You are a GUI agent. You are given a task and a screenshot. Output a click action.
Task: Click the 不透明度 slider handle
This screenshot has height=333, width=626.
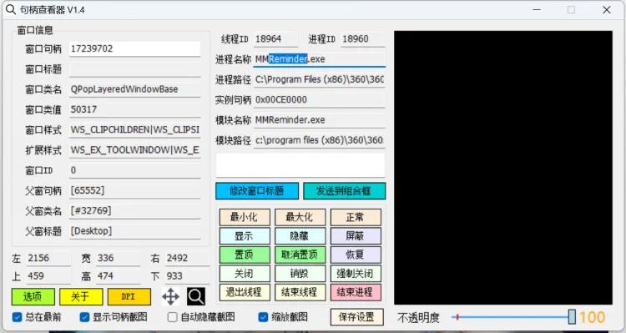[572, 317]
